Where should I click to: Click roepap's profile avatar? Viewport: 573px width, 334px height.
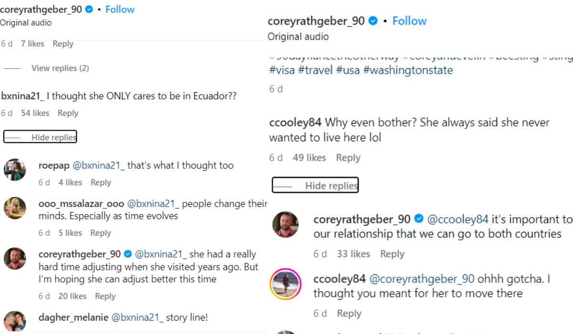(15, 170)
